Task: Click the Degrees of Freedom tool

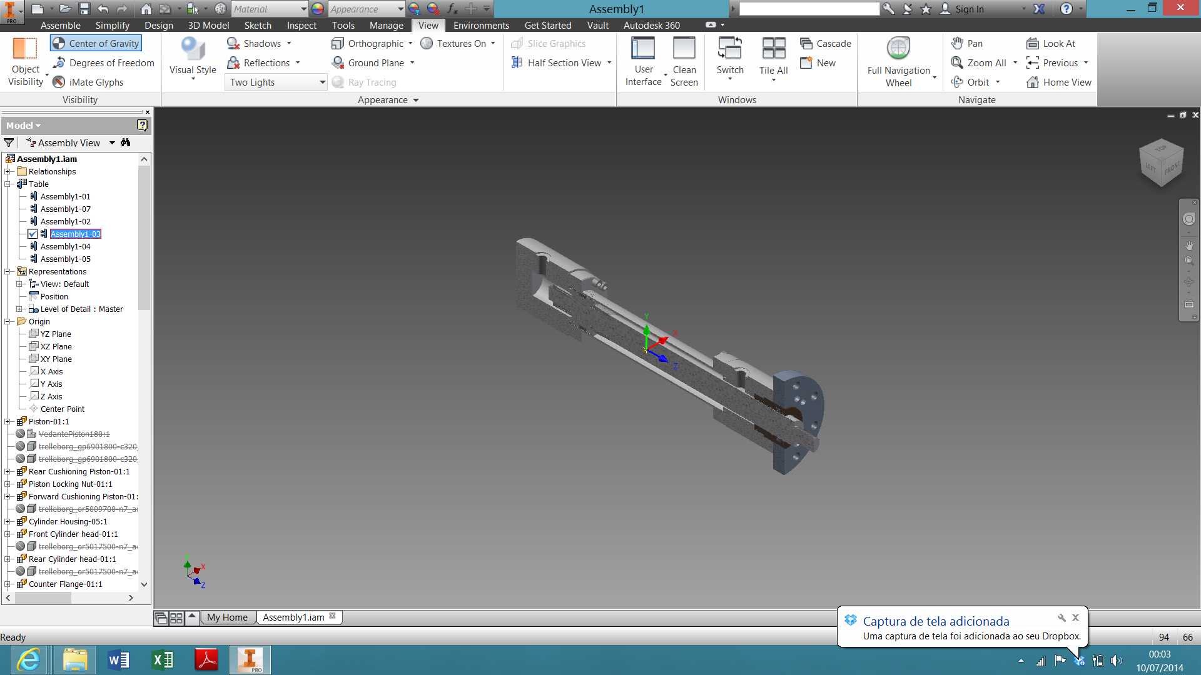Action: coord(103,62)
